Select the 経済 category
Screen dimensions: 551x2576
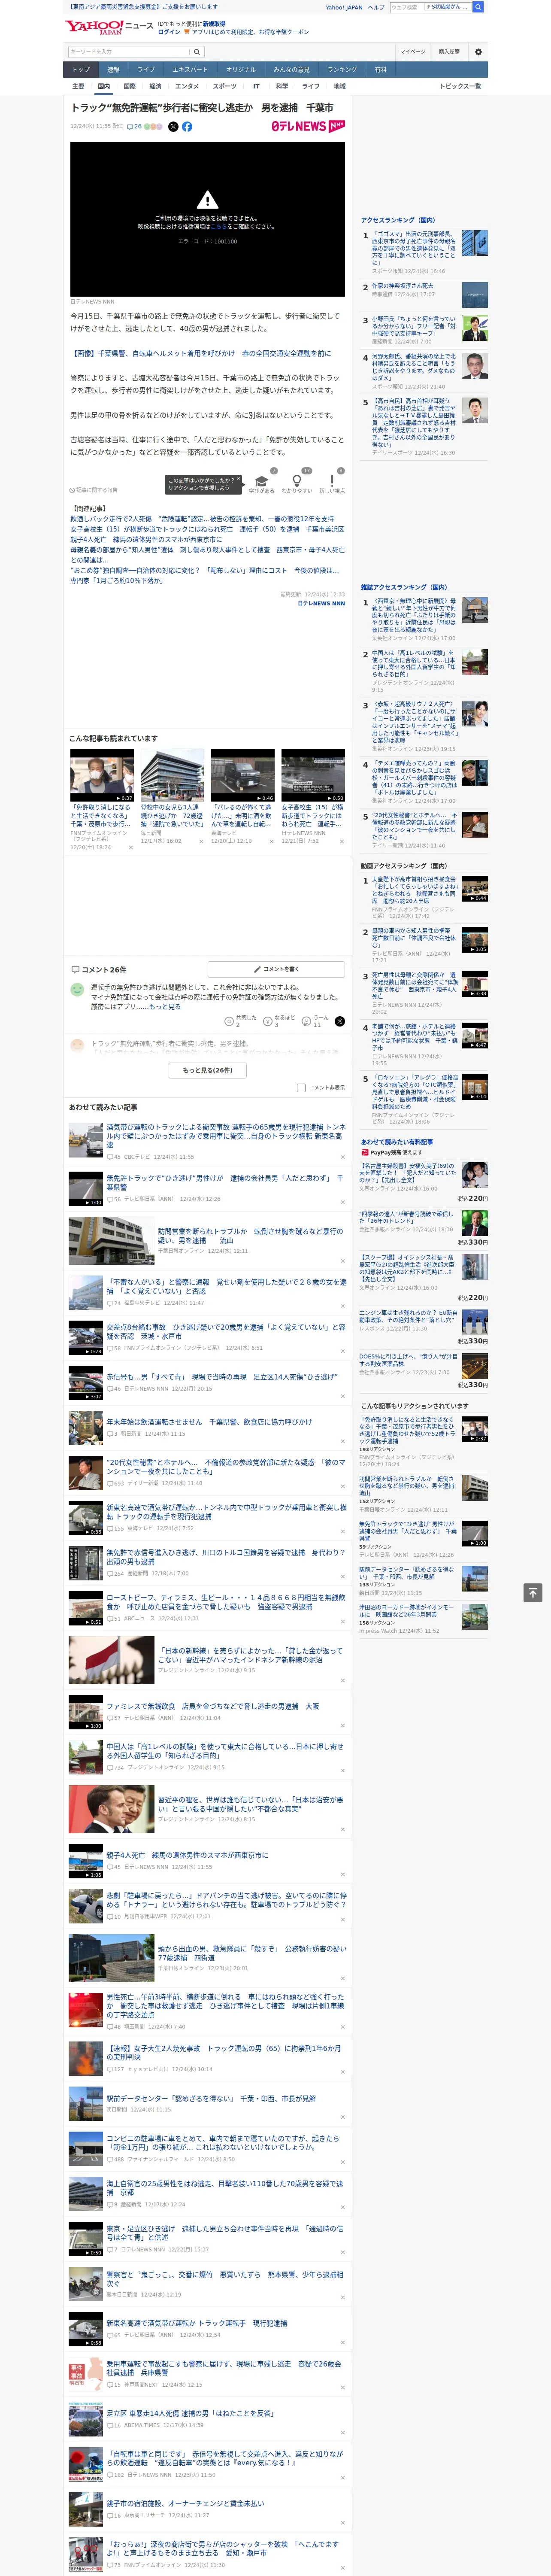[x=155, y=86]
